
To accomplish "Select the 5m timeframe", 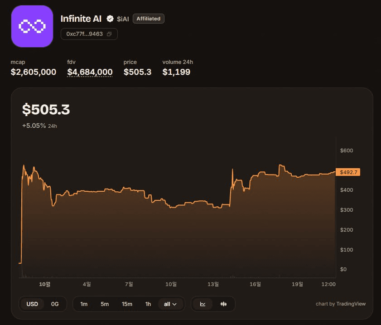I will pos(105,304).
